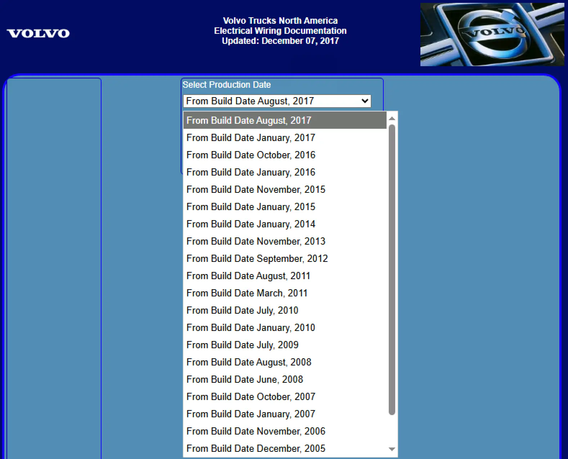Open the Select Production Date dropdown
This screenshot has width=568, height=459.
pyautogui.click(x=277, y=101)
